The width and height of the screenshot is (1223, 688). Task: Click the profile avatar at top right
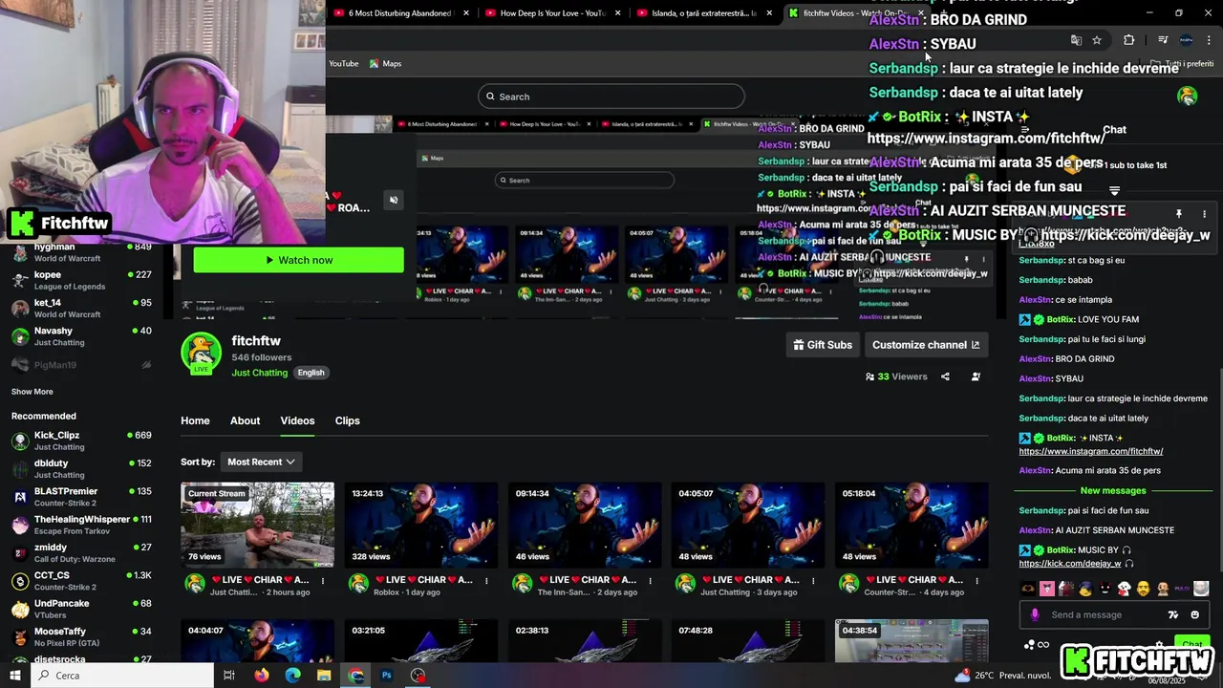1187,96
